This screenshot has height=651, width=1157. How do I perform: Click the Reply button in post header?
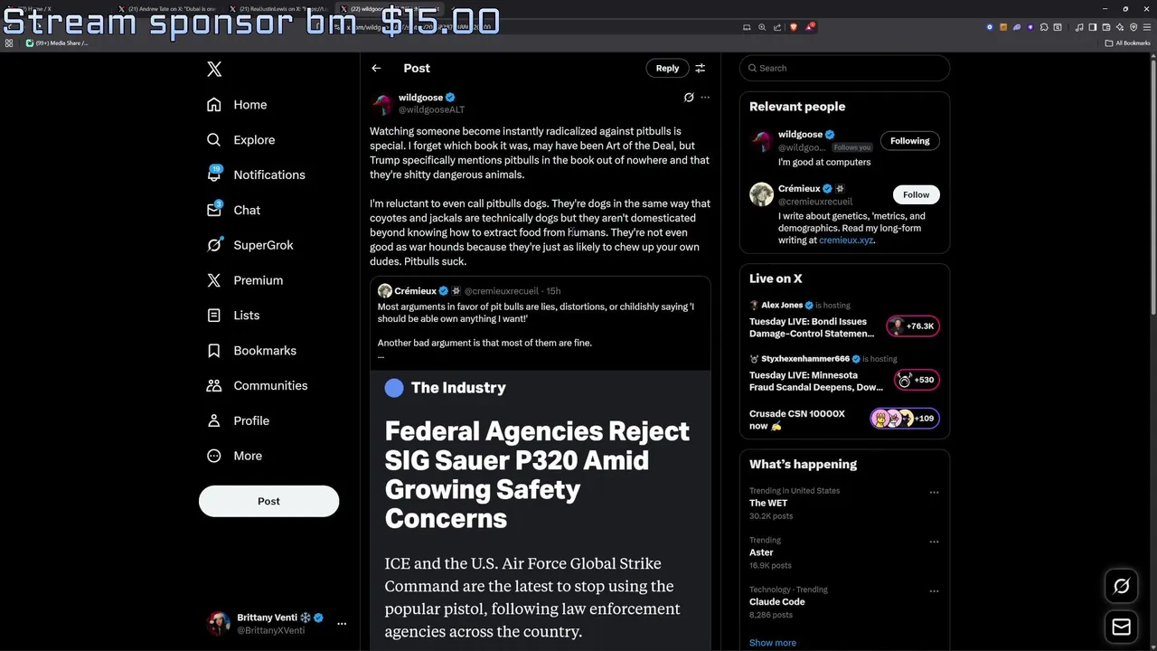[667, 68]
